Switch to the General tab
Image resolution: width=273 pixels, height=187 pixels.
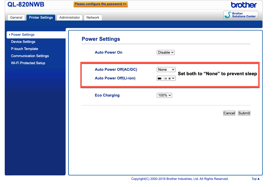[16, 18]
